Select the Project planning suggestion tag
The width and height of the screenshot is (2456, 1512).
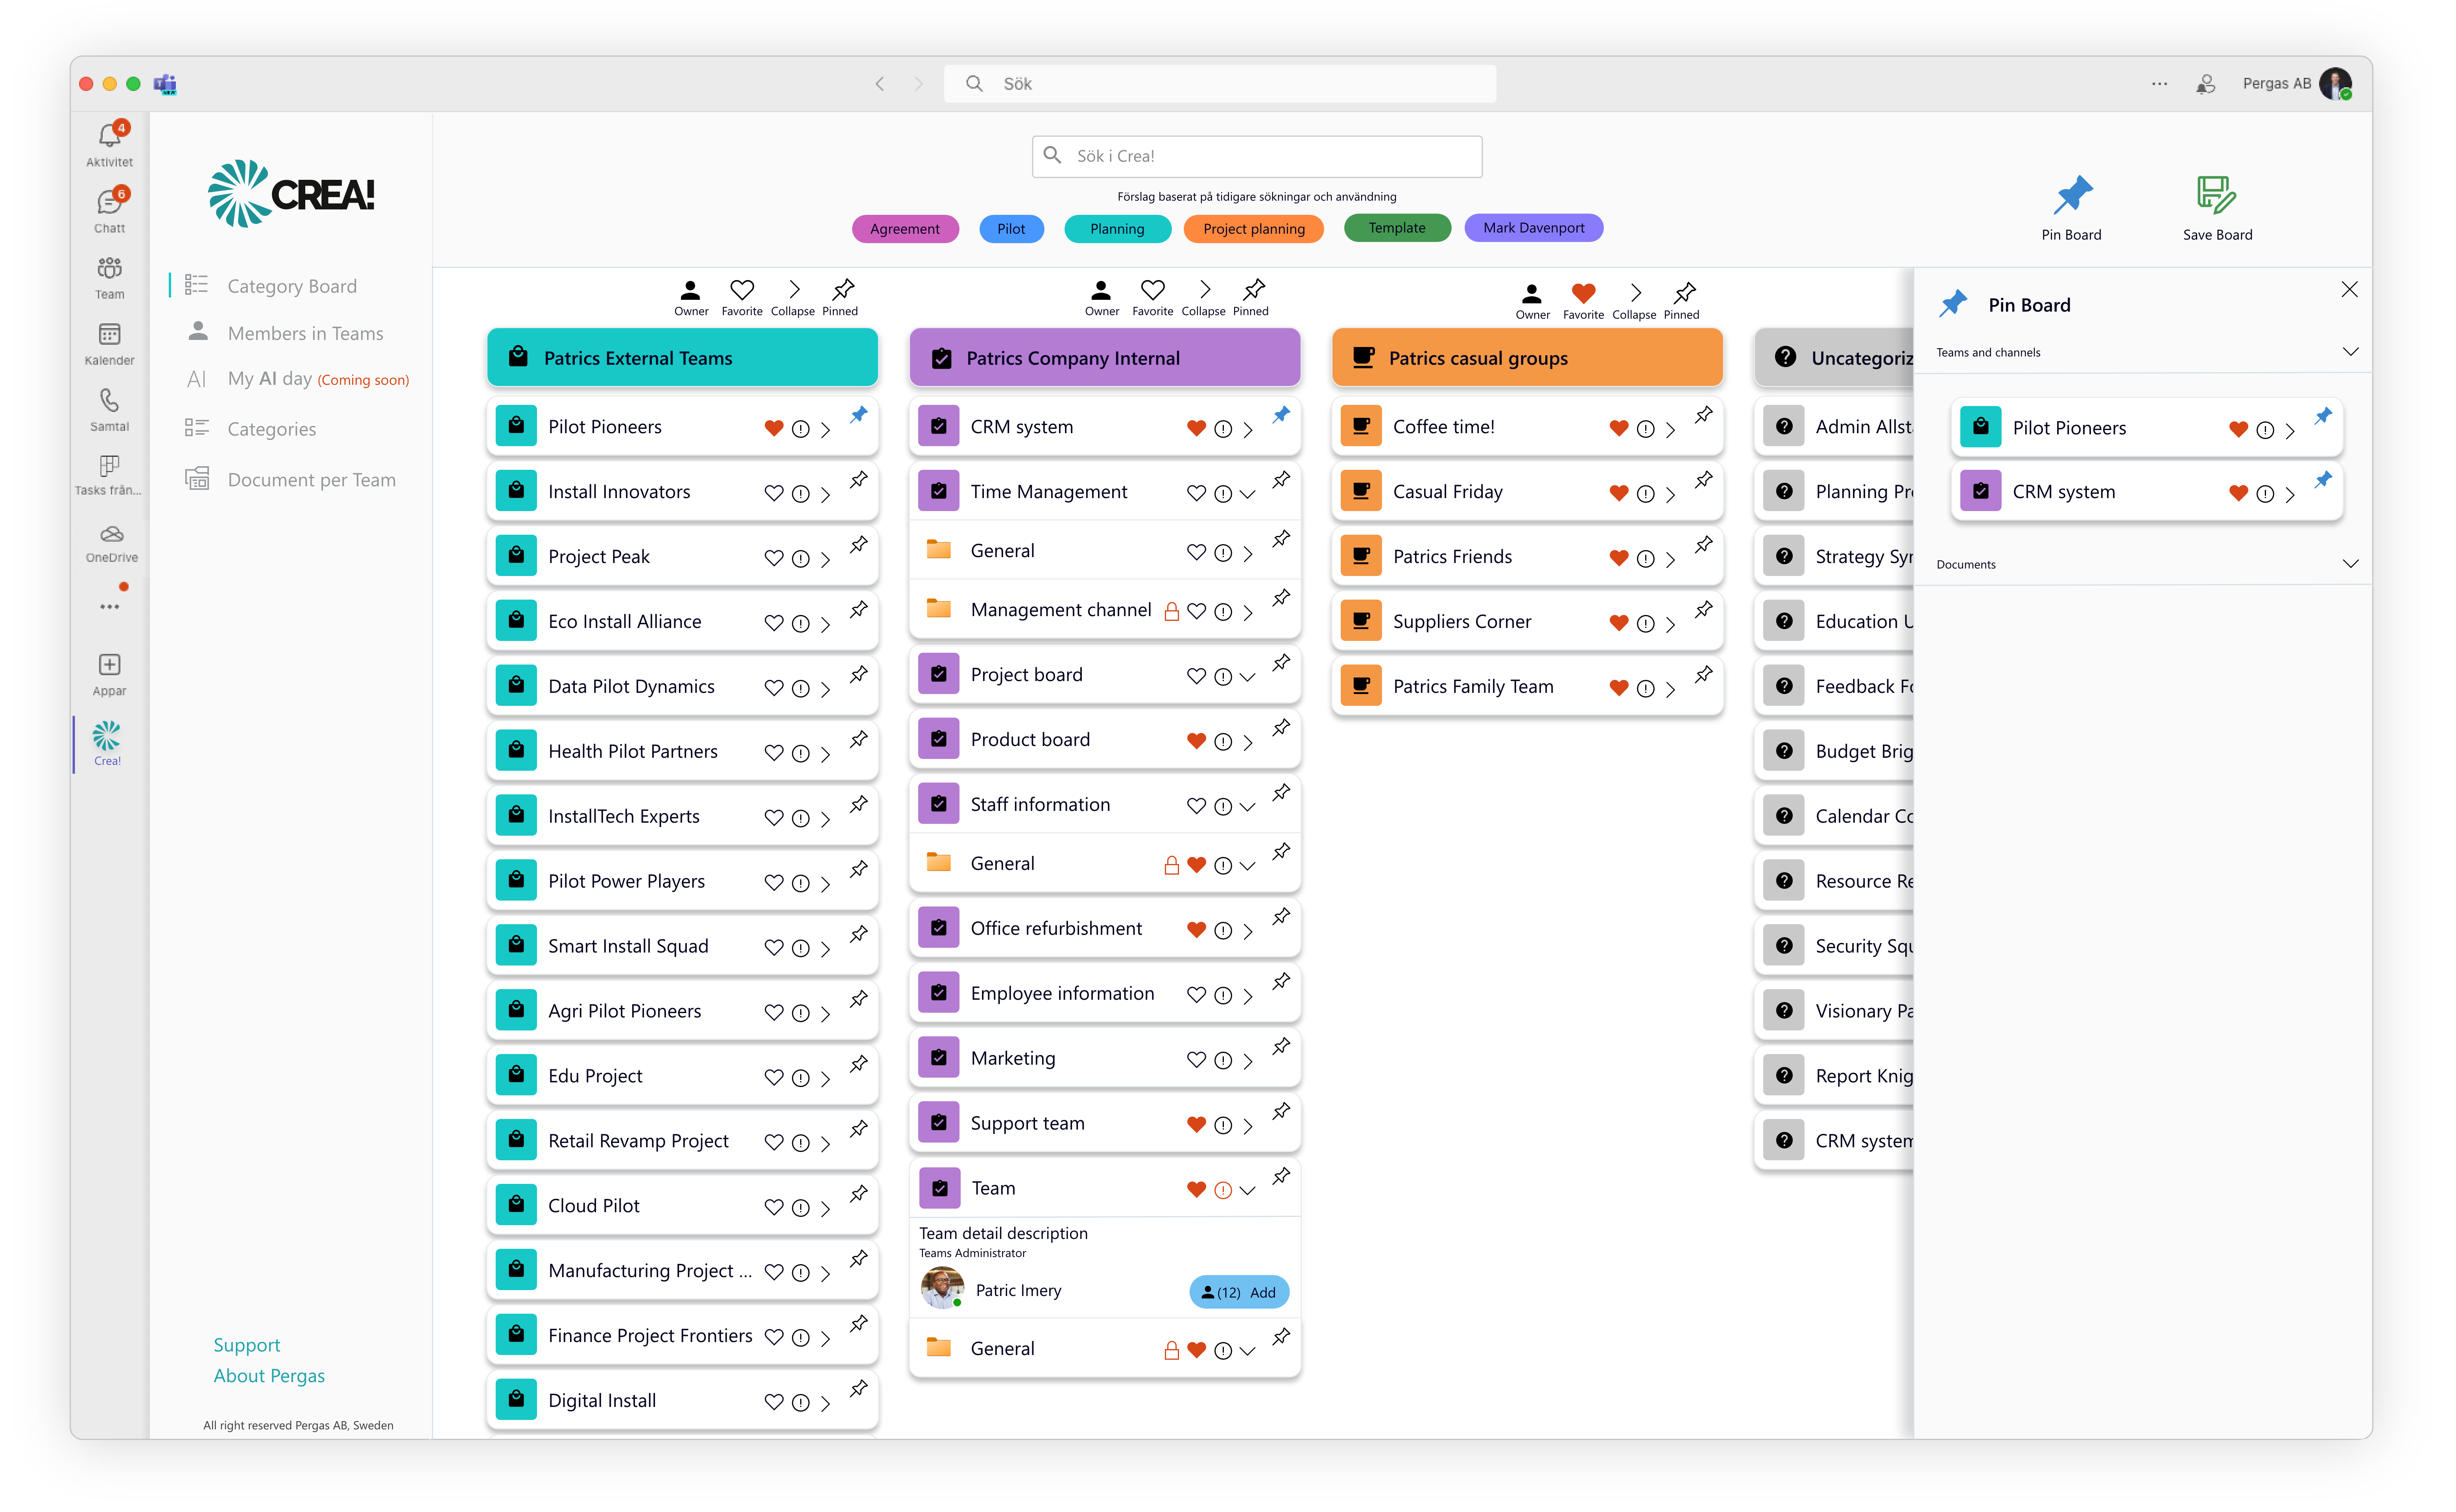click(x=1253, y=229)
